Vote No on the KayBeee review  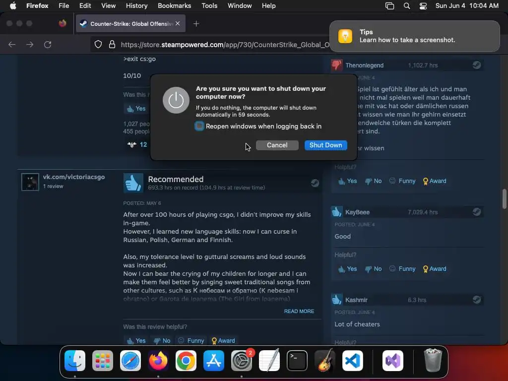[x=373, y=269]
